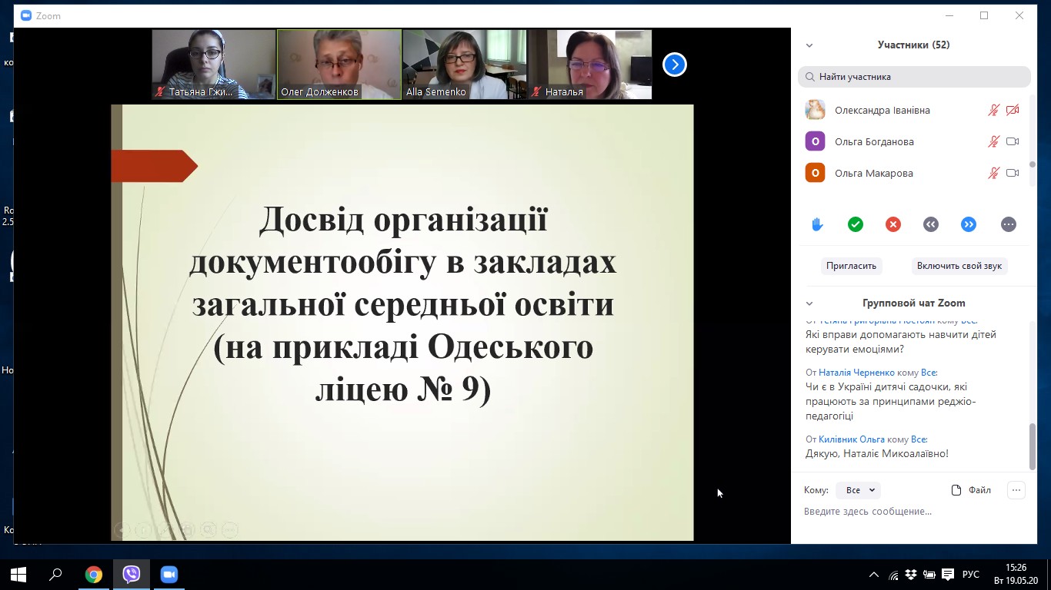
Task: Switch input language via РУС indicator
Action: coord(971,575)
